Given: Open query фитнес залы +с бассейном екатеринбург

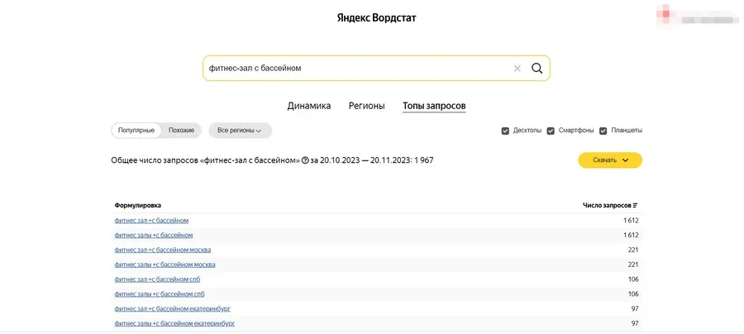Looking at the screenshot, I should [174, 323].
